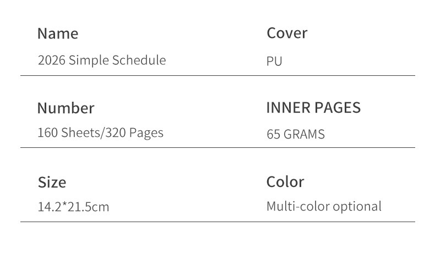Click the "PU" cover value

[x=274, y=61]
